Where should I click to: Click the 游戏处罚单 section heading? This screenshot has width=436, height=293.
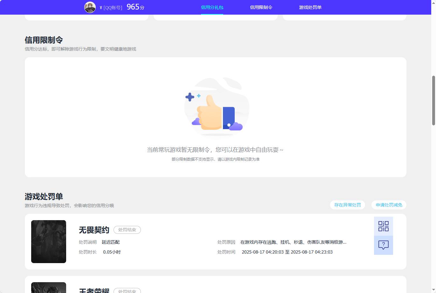click(44, 197)
